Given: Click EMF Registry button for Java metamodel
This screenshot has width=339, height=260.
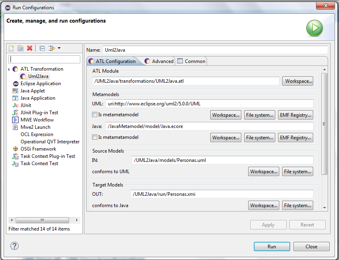Looking at the screenshot, I should tap(295, 138).
